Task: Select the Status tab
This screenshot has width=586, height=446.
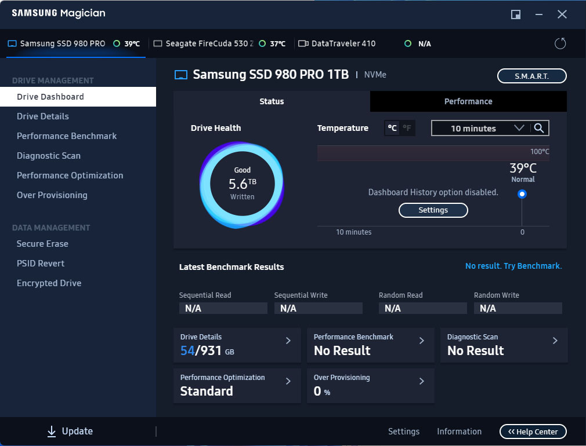Action: 272,101
